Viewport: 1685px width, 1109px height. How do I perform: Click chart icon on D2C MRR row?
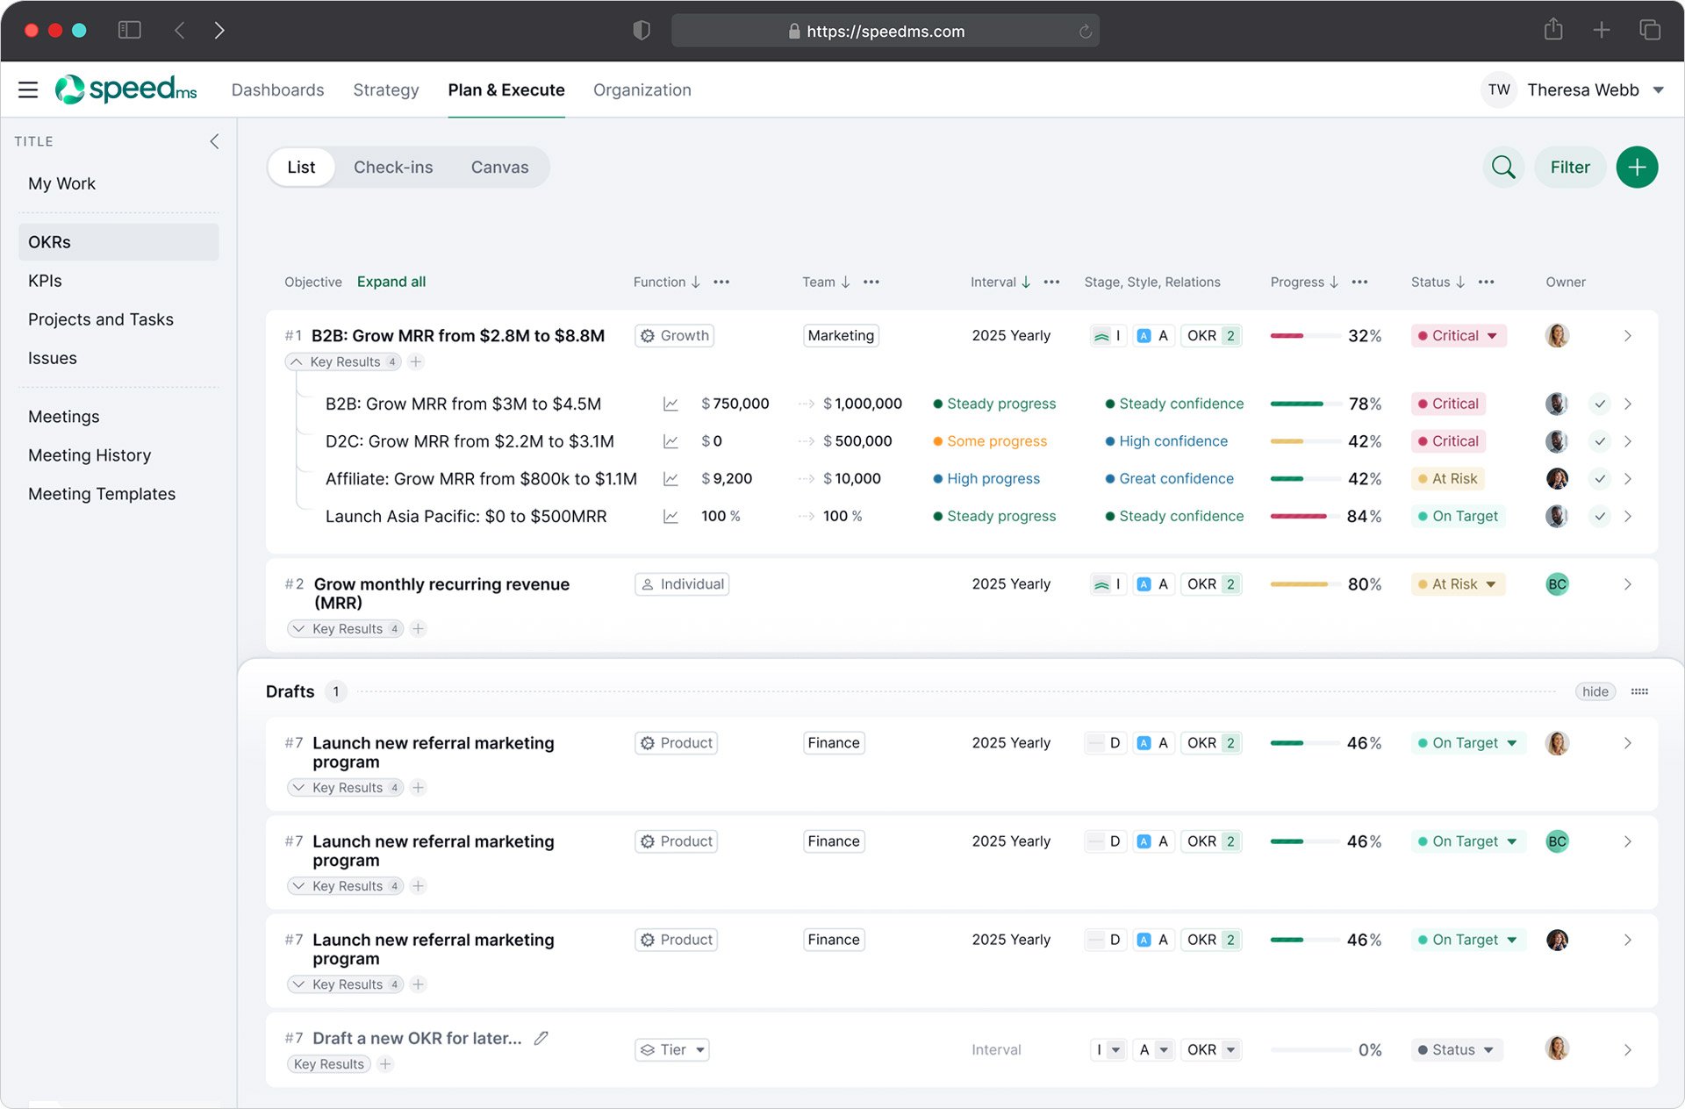click(670, 441)
